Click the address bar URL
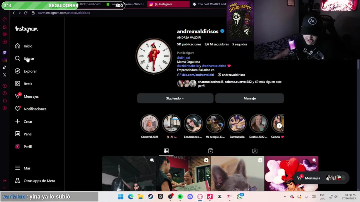Screen dimensions: 360x202 64,13
